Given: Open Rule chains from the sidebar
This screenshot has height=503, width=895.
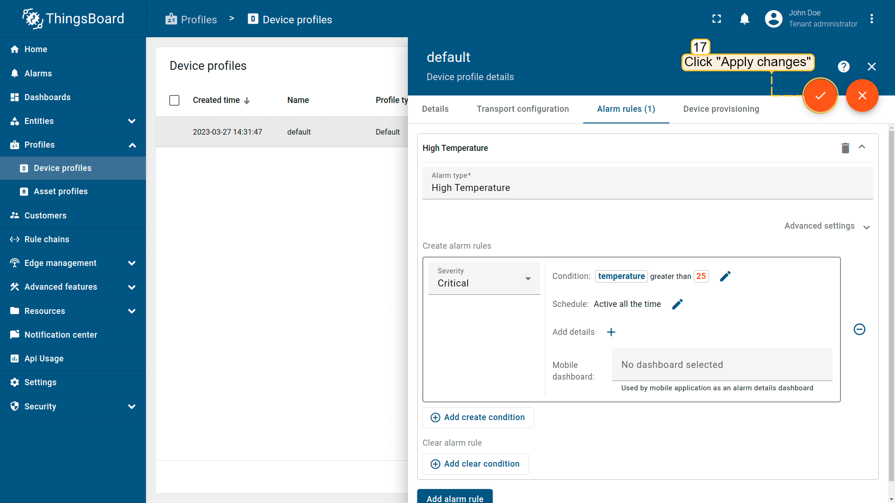Looking at the screenshot, I should [x=45, y=239].
